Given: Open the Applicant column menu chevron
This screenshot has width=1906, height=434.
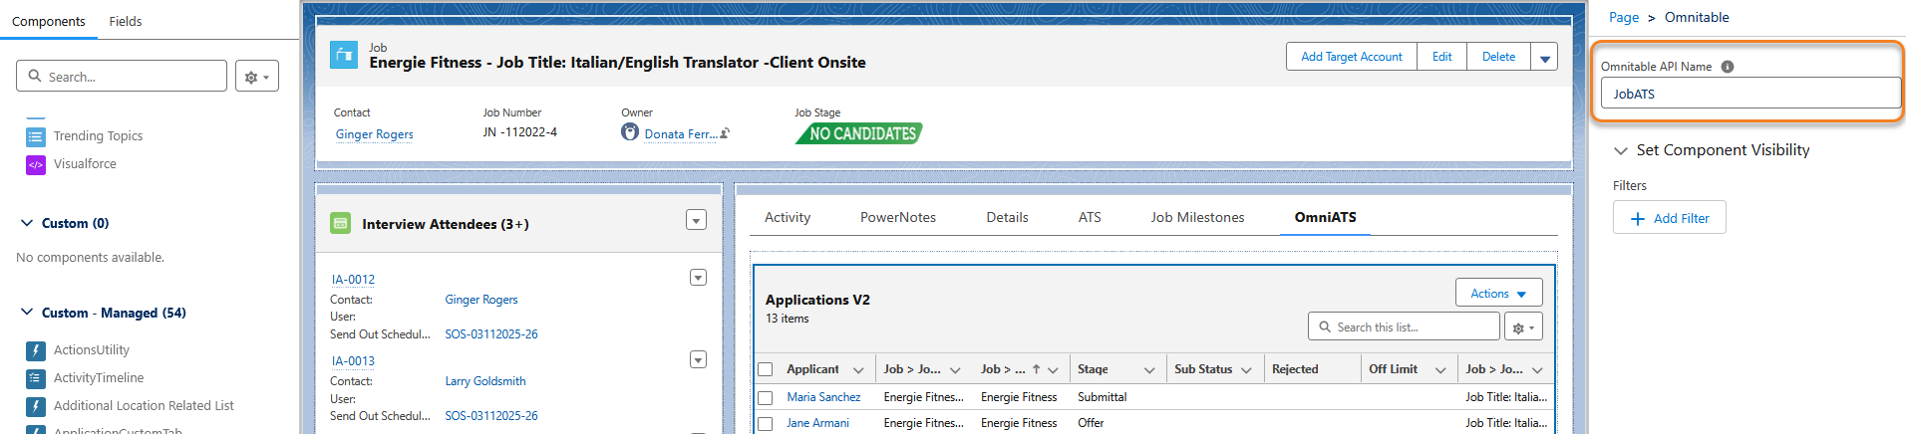Looking at the screenshot, I should tap(858, 370).
